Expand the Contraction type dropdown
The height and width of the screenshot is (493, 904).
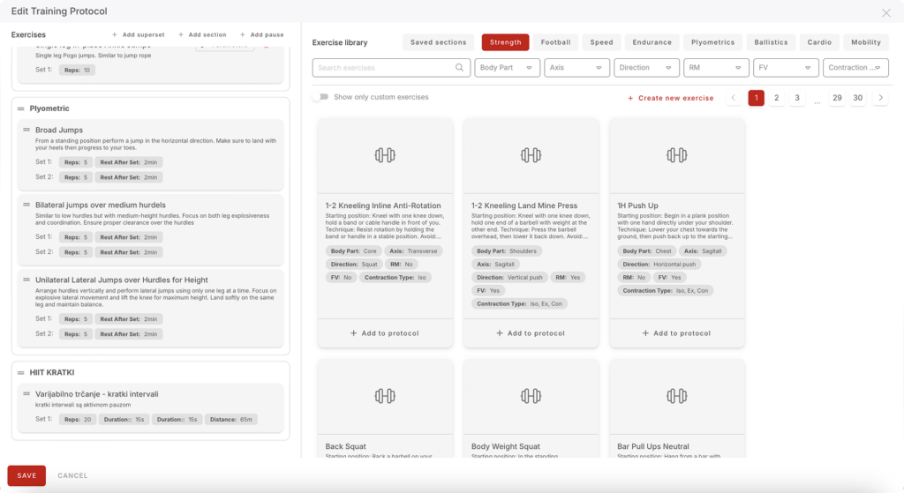855,68
